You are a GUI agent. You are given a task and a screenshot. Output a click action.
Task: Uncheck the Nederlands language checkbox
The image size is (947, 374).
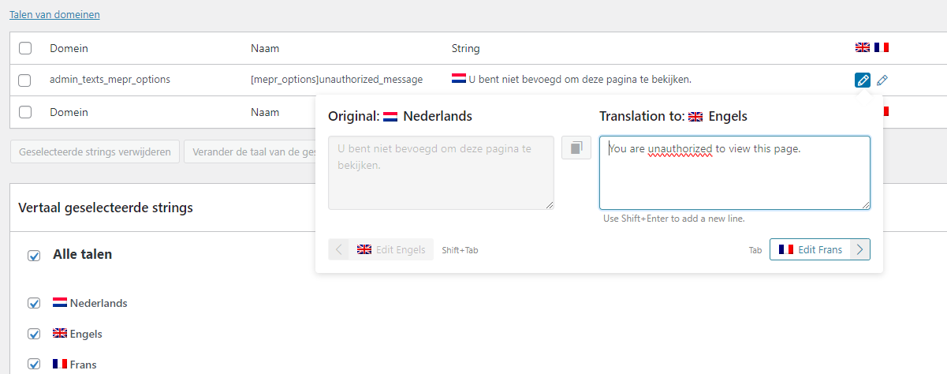coord(34,303)
